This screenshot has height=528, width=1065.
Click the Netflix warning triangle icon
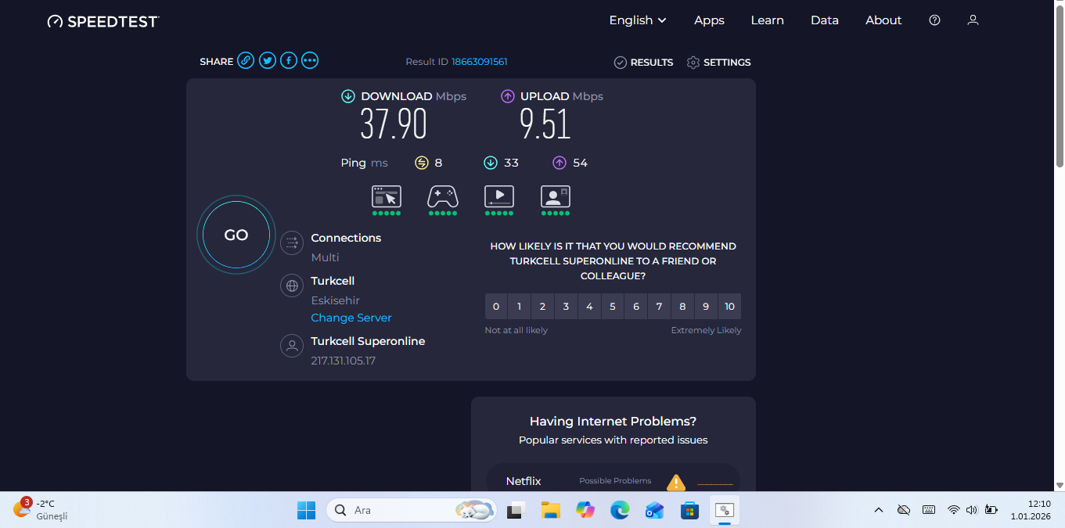(676, 482)
